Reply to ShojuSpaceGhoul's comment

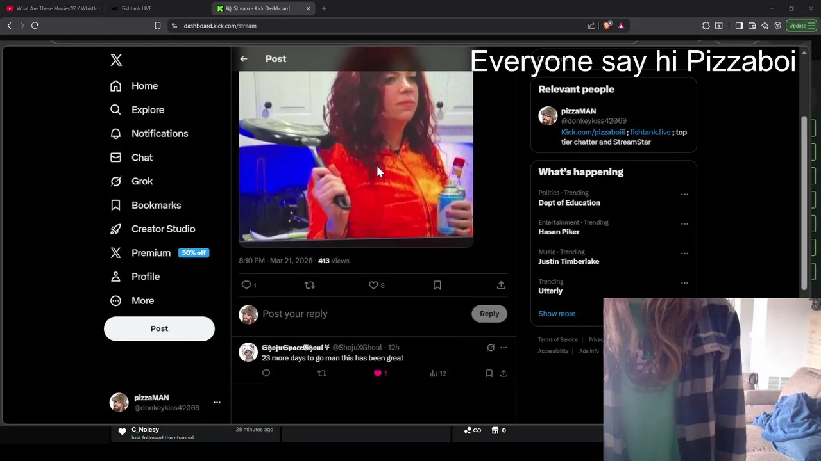click(266, 373)
